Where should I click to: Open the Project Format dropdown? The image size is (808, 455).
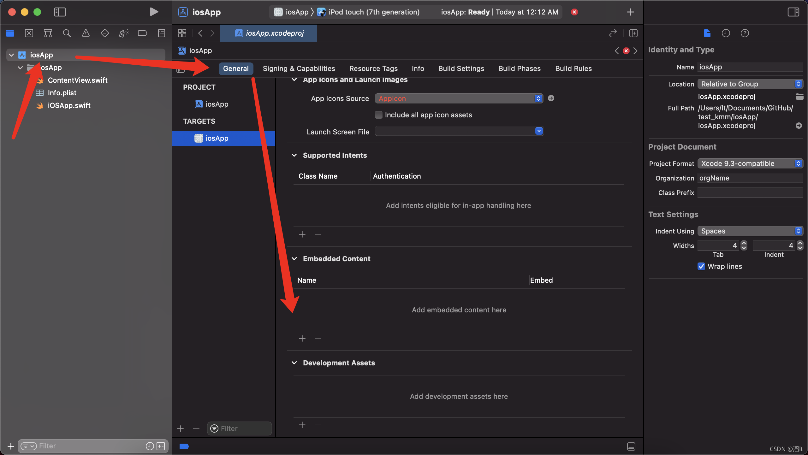[x=750, y=163]
